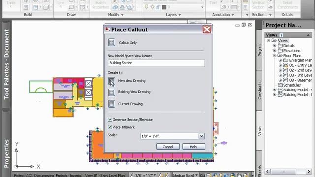
Task: Choose Existing View Drawing icon
Action: pos(112,92)
